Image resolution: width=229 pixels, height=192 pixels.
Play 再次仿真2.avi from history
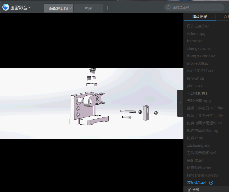click(198, 26)
